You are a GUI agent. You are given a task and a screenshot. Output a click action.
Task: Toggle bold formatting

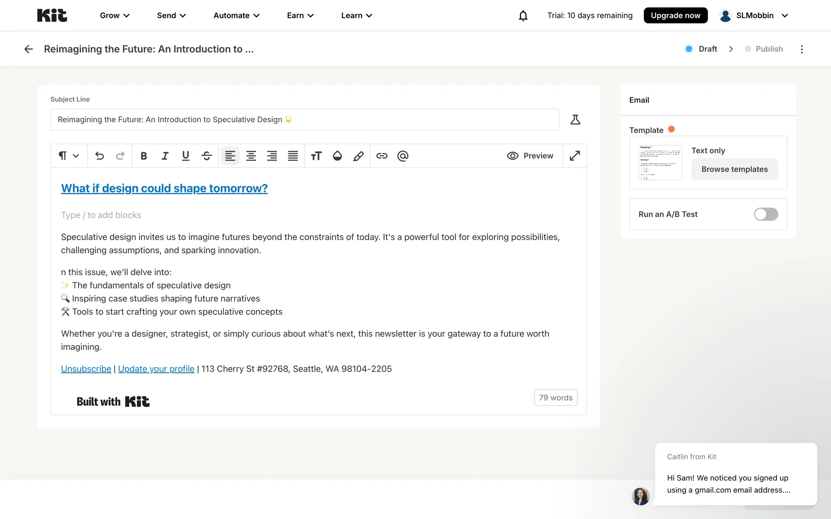tap(144, 156)
